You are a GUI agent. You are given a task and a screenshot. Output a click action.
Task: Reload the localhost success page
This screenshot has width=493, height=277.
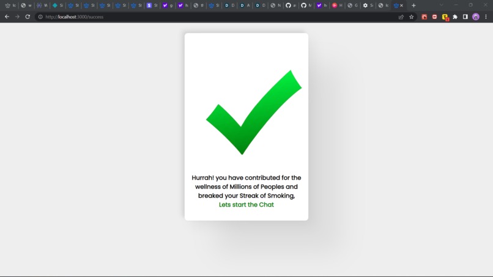[x=28, y=17]
